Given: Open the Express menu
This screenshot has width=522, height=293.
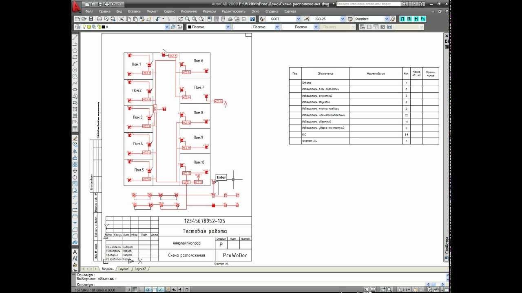Looking at the screenshot, I should tap(290, 11).
